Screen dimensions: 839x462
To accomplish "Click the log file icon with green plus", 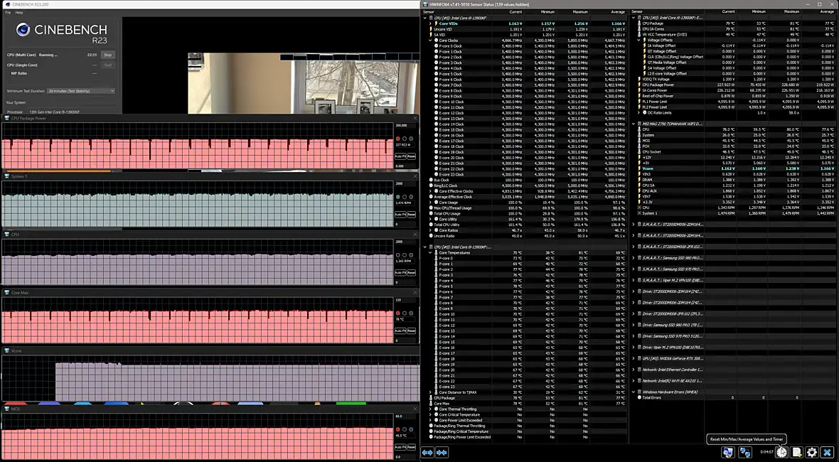I will coord(797,452).
